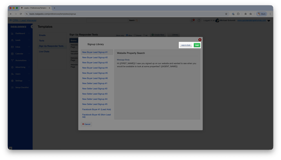Select New Buyer Lead Signup #5
Screen dimensions: 281x160
point(95,73)
